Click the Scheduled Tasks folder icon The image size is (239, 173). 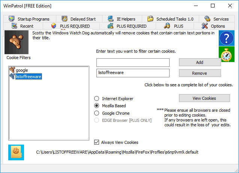(150, 19)
